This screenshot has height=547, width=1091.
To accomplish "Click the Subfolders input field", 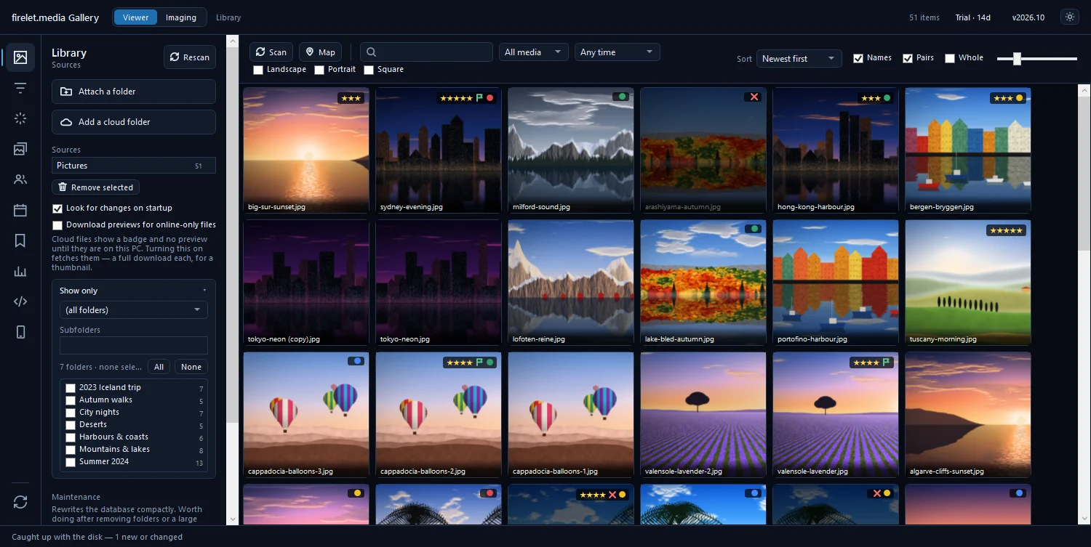I will tap(134, 345).
